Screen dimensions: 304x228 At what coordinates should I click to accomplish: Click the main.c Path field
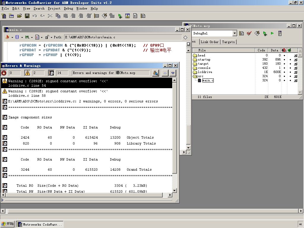coord(123,37)
